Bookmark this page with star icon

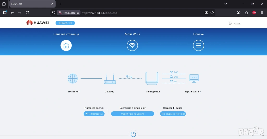point(212,12)
